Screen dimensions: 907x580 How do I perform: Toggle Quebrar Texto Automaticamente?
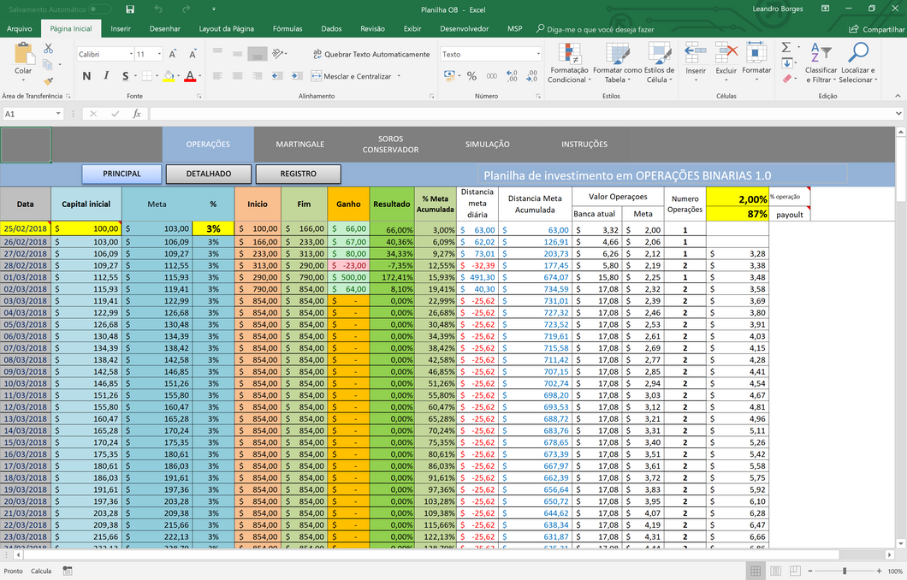(371, 54)
